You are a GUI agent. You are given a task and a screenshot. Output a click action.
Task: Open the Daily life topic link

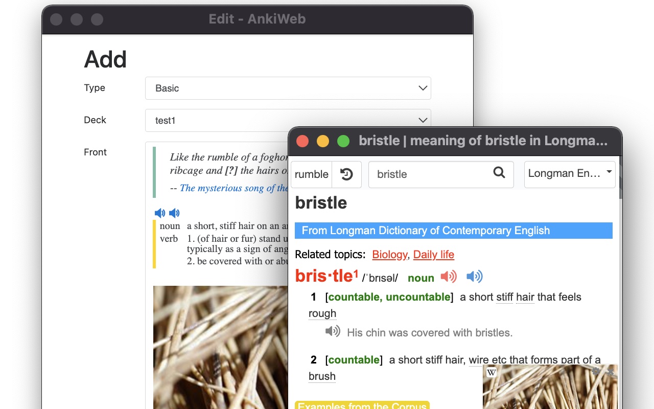433,255
